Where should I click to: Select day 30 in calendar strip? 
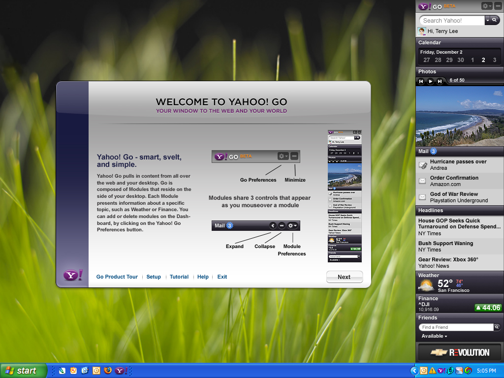tap(461, 60)
